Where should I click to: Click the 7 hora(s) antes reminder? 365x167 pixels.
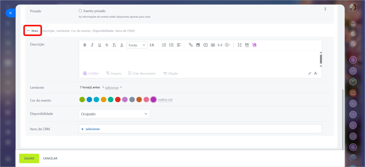(90, 87)
